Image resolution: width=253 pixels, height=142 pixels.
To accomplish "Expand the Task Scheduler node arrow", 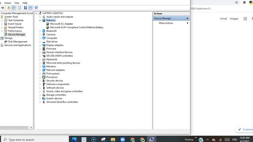I will coord(2,20).
